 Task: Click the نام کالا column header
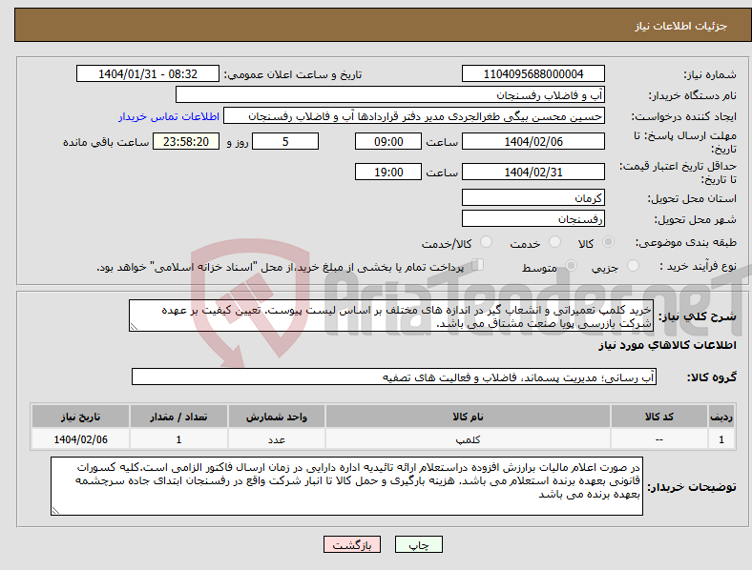(468, 417)
